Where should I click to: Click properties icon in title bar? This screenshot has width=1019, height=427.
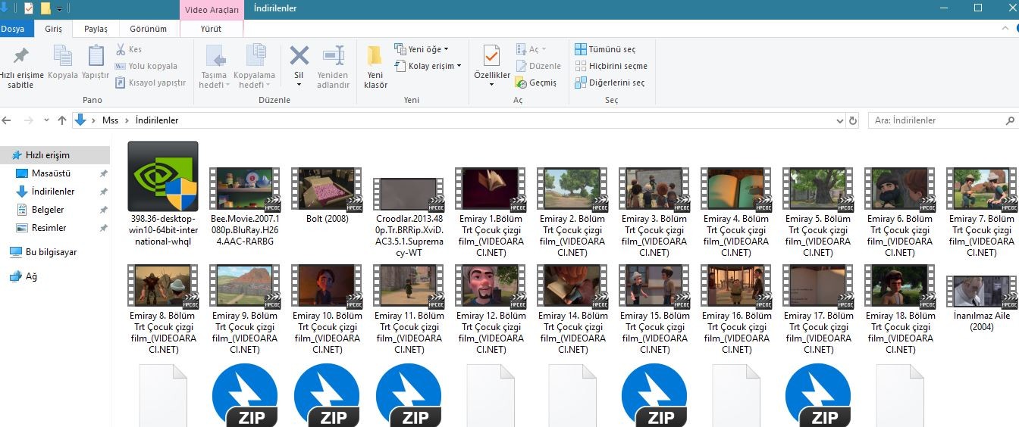pyautogui.click(x=28, y=9)
